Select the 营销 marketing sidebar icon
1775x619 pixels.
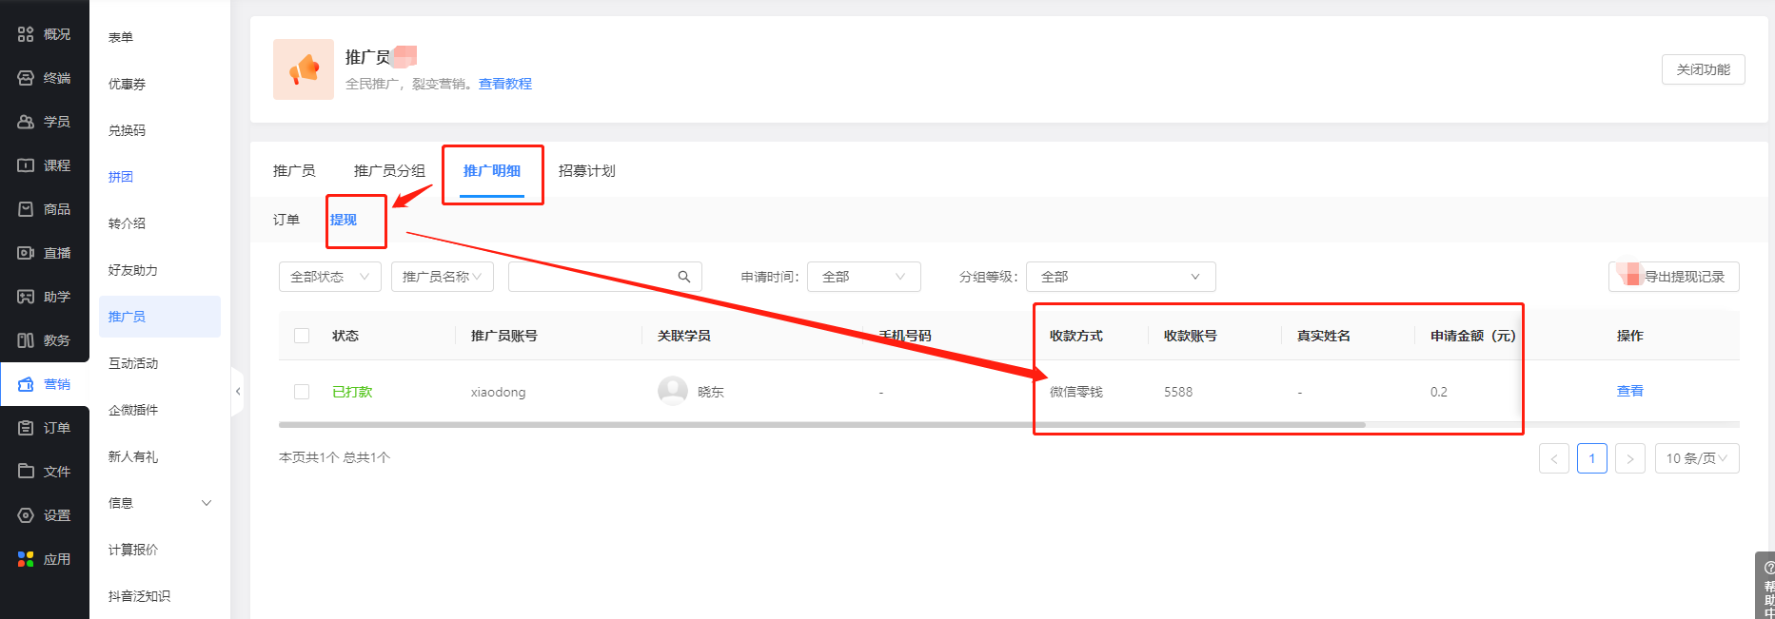[x=26, y=384]
